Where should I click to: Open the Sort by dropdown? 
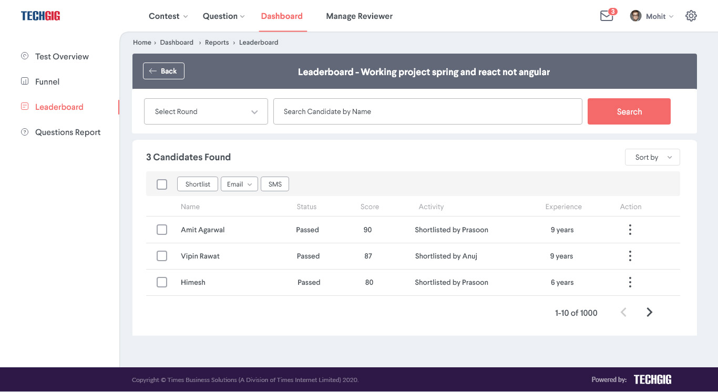pyautogui.click(x=652, y=157)
